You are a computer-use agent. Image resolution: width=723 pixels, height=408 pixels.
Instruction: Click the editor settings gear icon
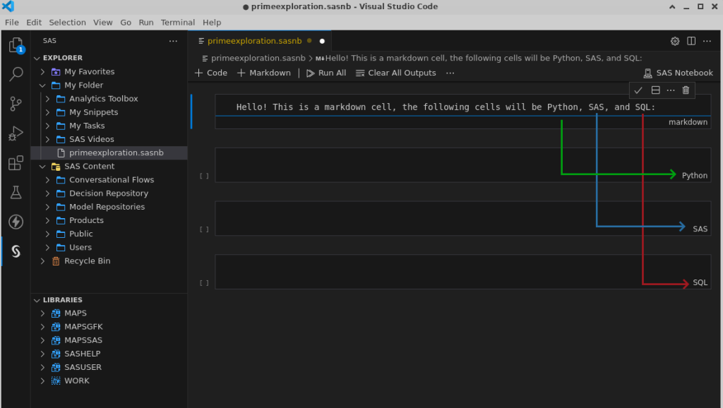tap(674, 41)
